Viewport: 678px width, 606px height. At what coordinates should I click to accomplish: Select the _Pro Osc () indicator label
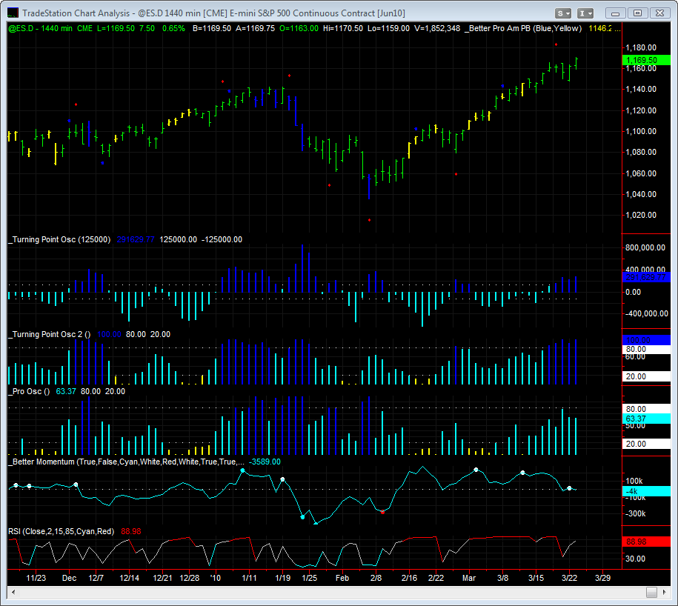pyautogui.click(x=29, y=392)
